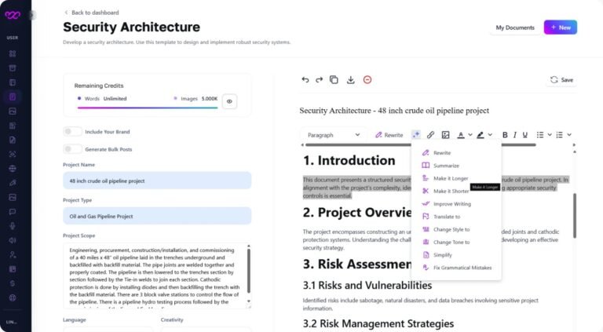Create a new document with New button
The height and width of the screenshot is (332, 603).
(561, 27)
